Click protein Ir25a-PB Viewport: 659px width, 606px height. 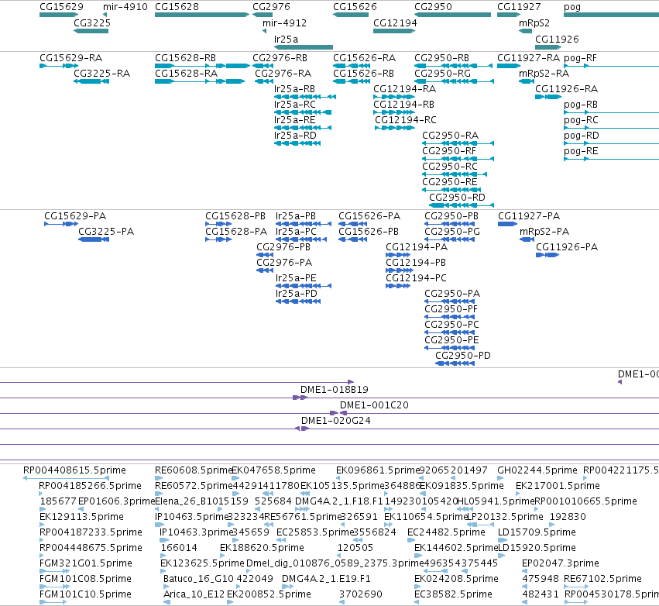pos(304,224)
